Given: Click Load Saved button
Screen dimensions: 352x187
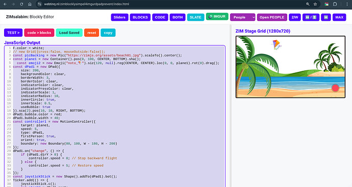Looking at the screenshot, I should 69,33.
